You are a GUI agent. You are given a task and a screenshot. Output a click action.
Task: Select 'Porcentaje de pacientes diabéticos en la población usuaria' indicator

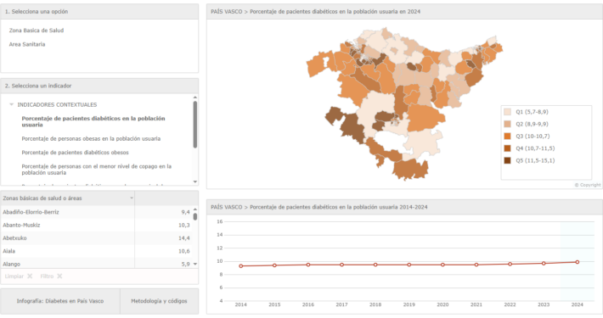tap(93, 121)
